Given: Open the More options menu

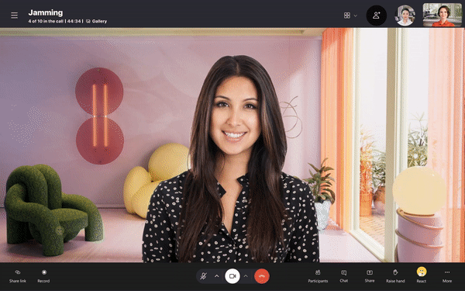Looking at the screenshot, I should [x=447, y=276].
